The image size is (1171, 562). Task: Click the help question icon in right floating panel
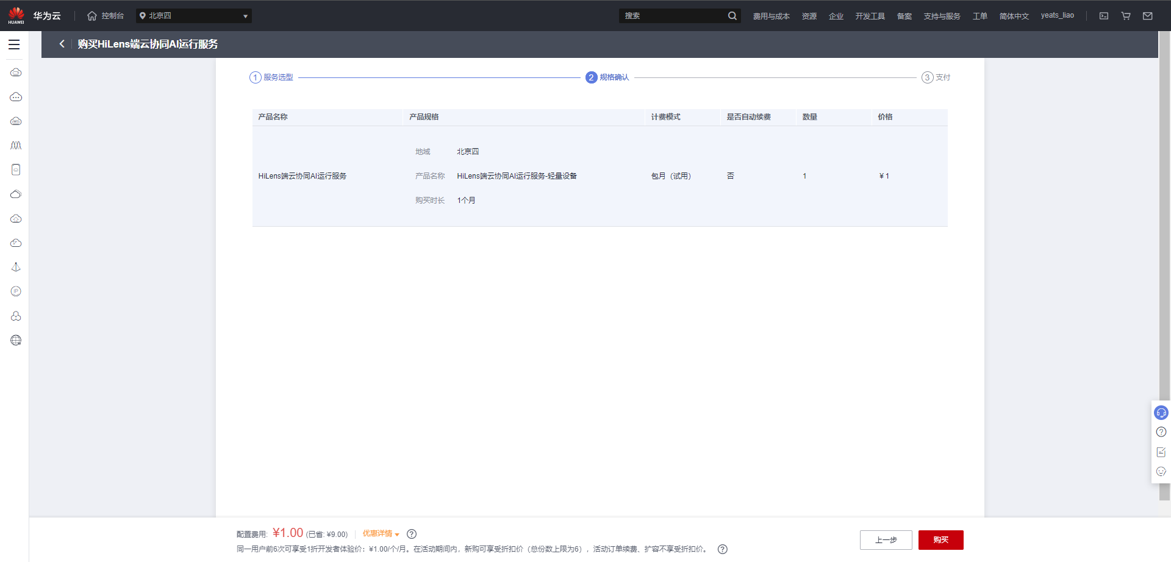1161,432
